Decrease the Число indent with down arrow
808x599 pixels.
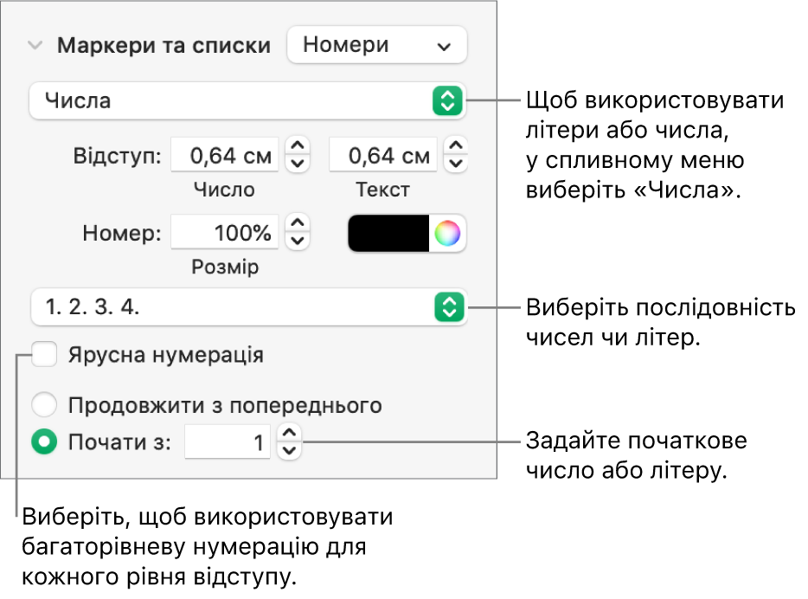click(297, 163)
